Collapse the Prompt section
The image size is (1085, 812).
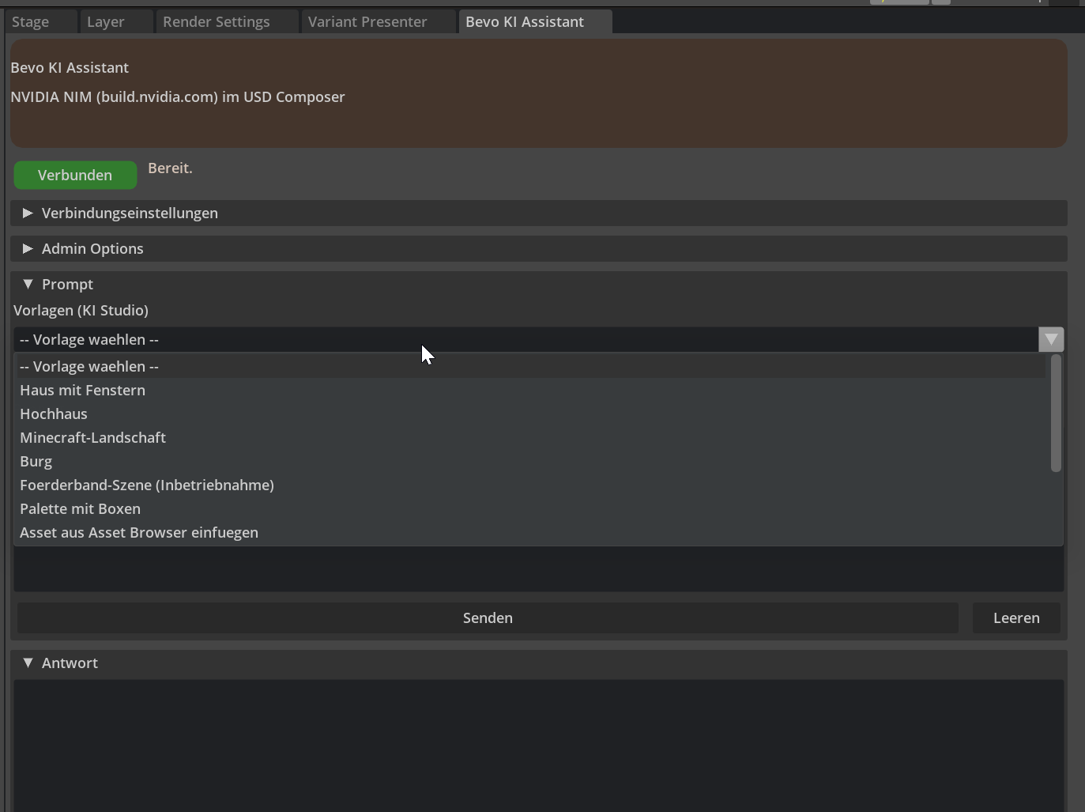(539, 284)
